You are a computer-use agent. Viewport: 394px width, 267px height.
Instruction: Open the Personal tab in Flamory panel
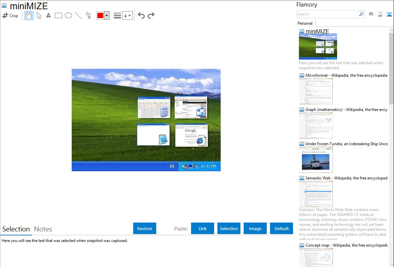[305, 23]
